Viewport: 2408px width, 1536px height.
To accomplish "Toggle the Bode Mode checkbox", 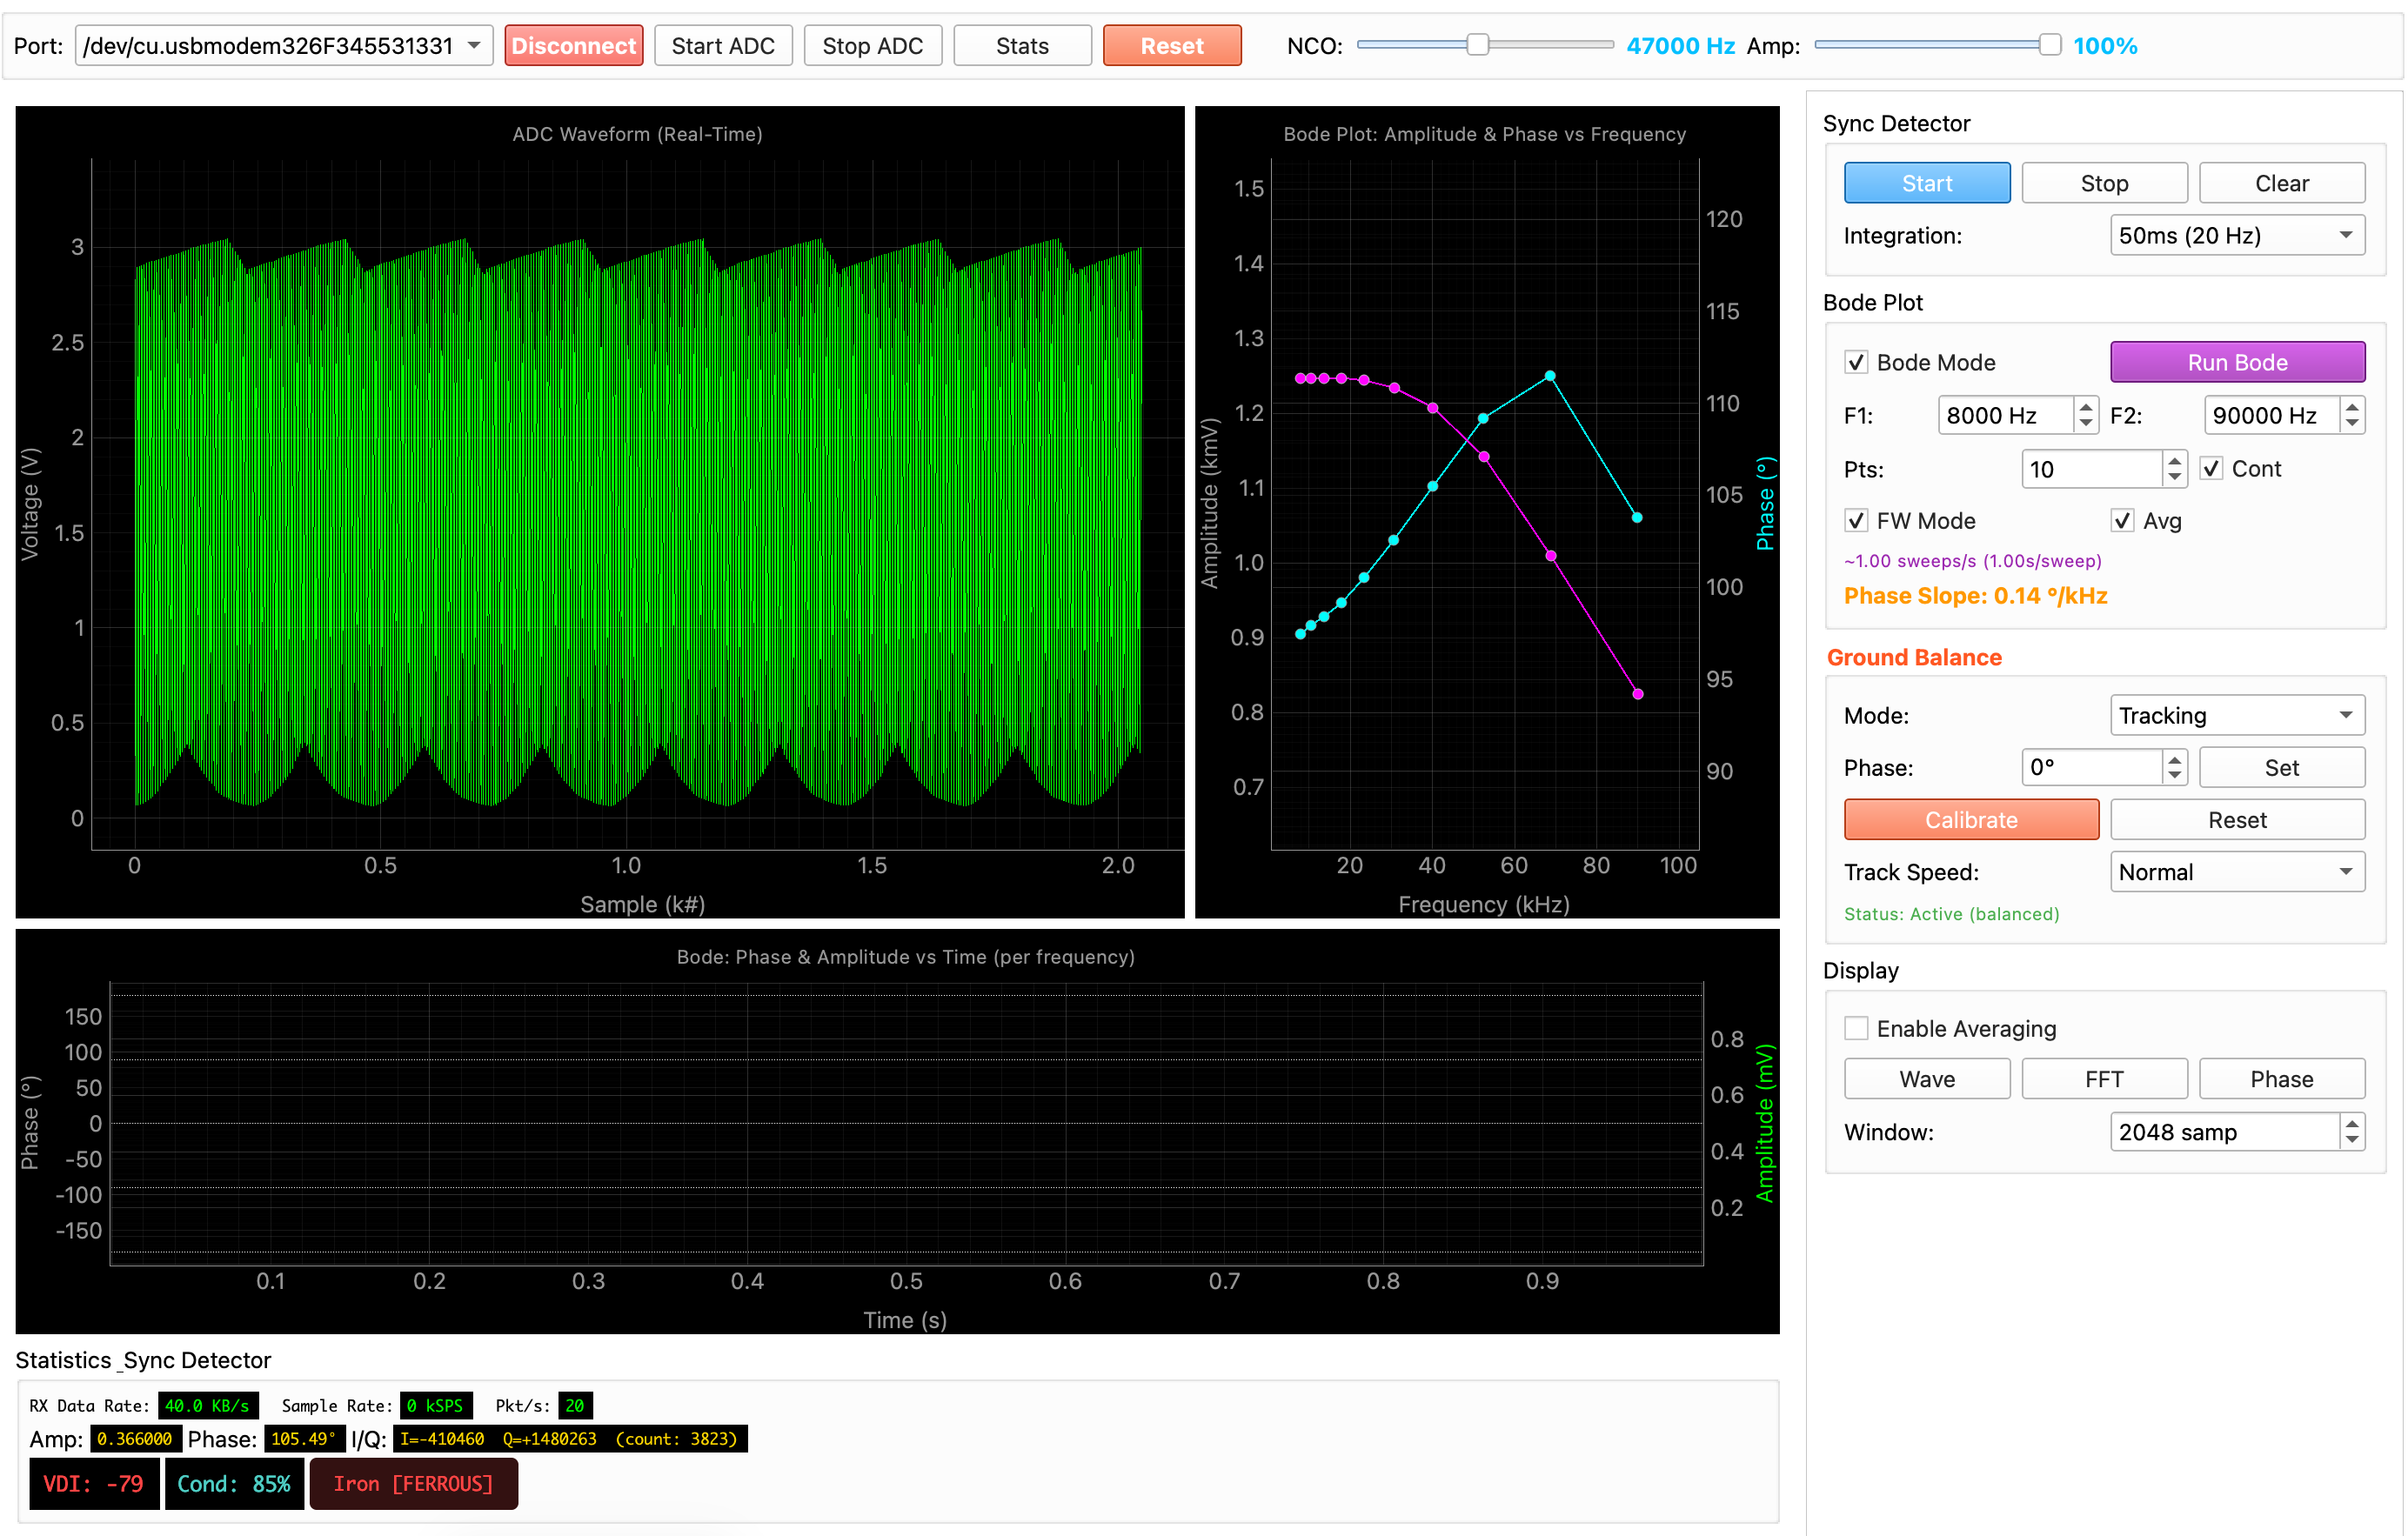I will pos(1856,362).
